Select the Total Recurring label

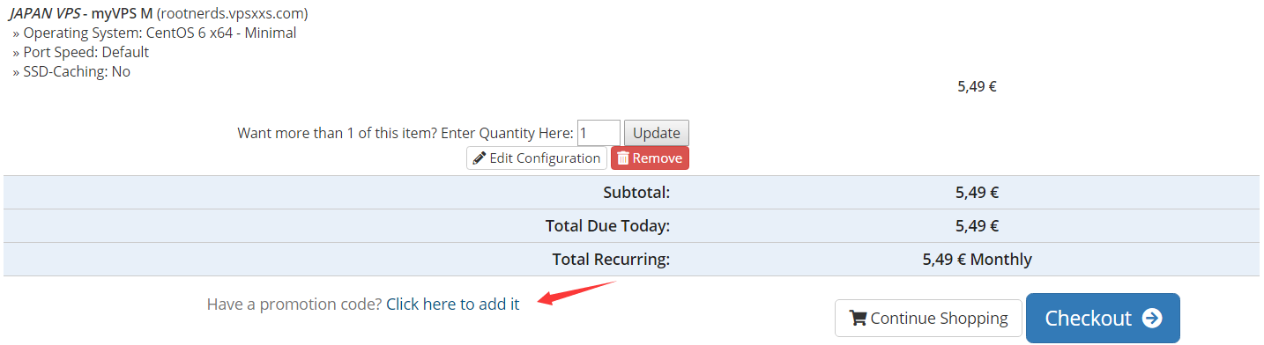point(611,260)
